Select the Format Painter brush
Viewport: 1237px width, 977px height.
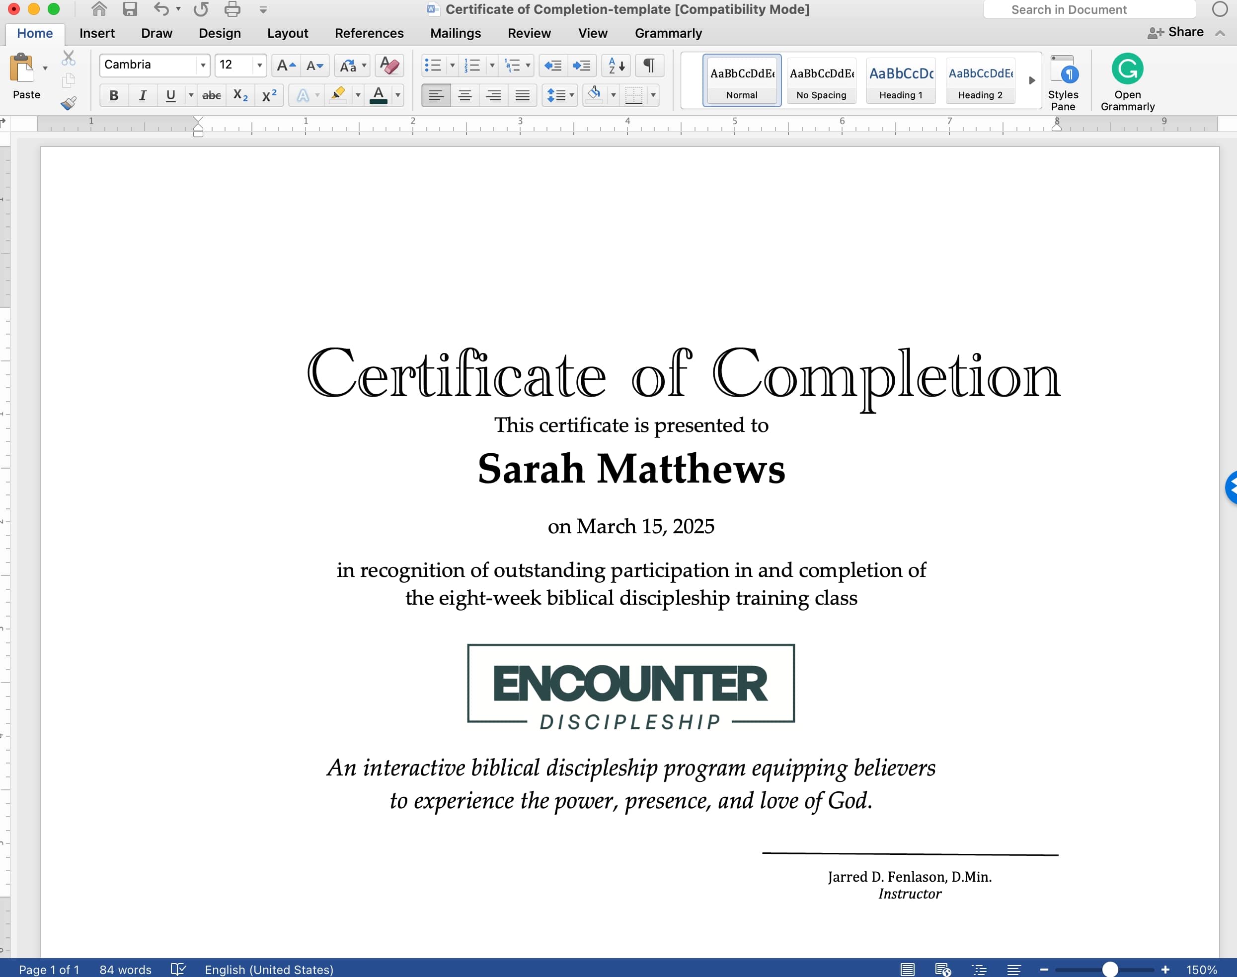[x=69, y=104]
